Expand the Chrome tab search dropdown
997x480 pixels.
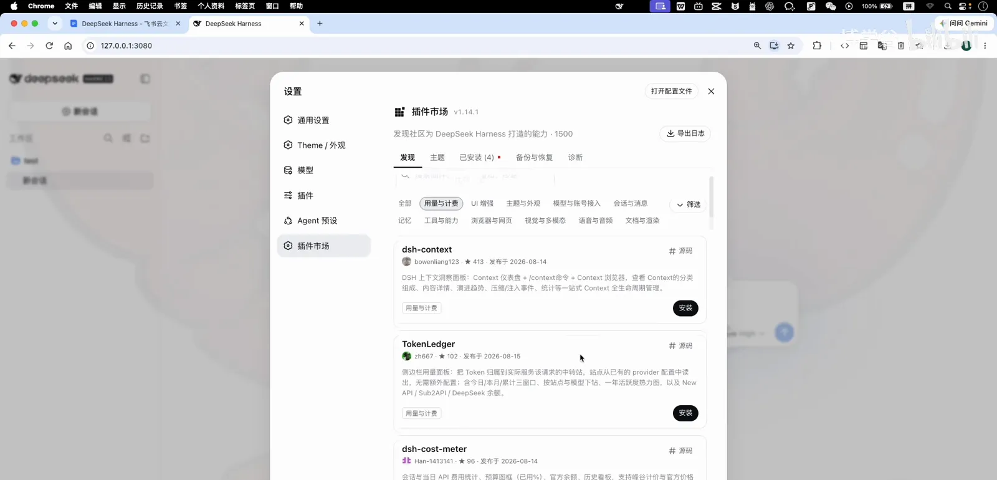(x=55, y=24)
